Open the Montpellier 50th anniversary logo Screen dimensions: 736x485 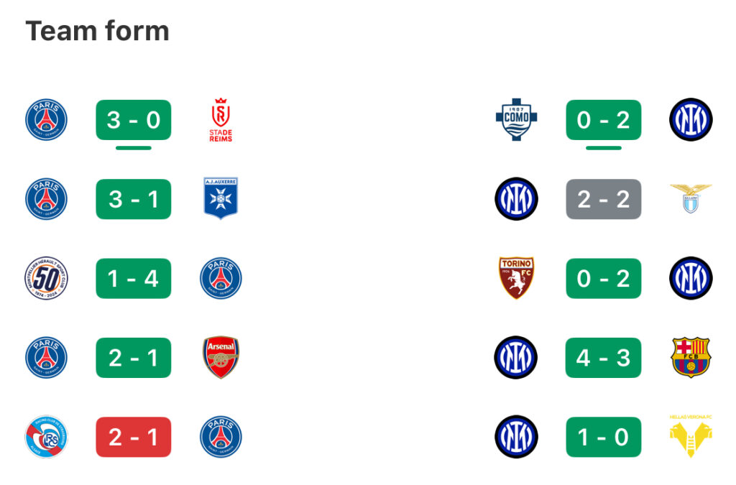click(x=46, y=278)
